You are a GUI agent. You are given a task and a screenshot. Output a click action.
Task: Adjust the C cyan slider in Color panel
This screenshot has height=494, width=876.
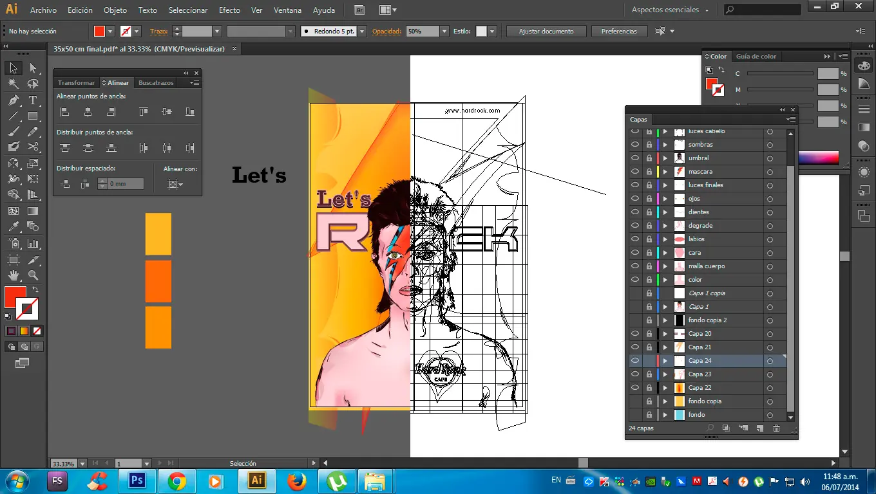pyautogui.click(x=780, y=74)
